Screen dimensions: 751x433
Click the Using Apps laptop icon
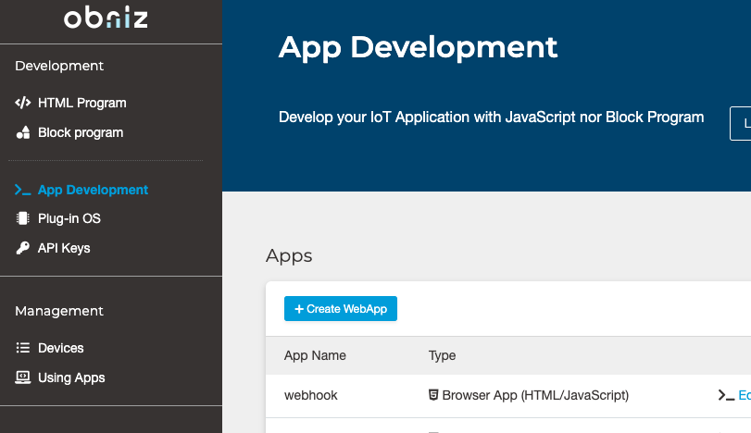coord(23,377)
